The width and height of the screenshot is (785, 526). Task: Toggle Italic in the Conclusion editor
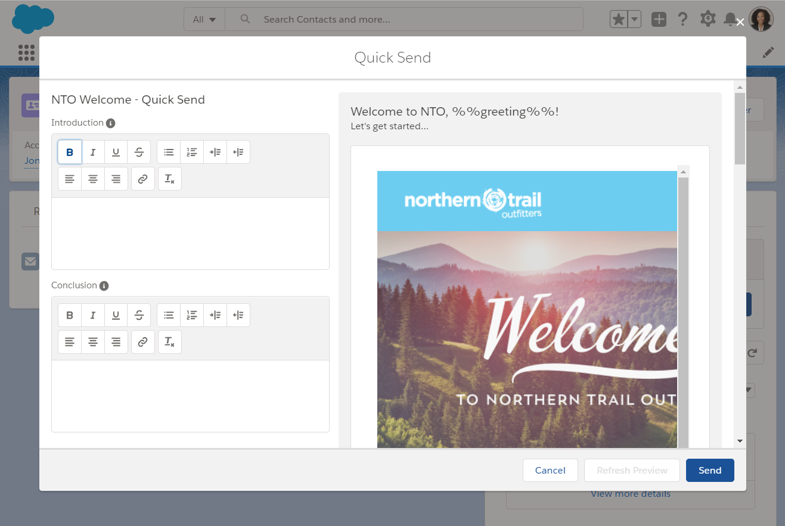click(x=93, y=315)
